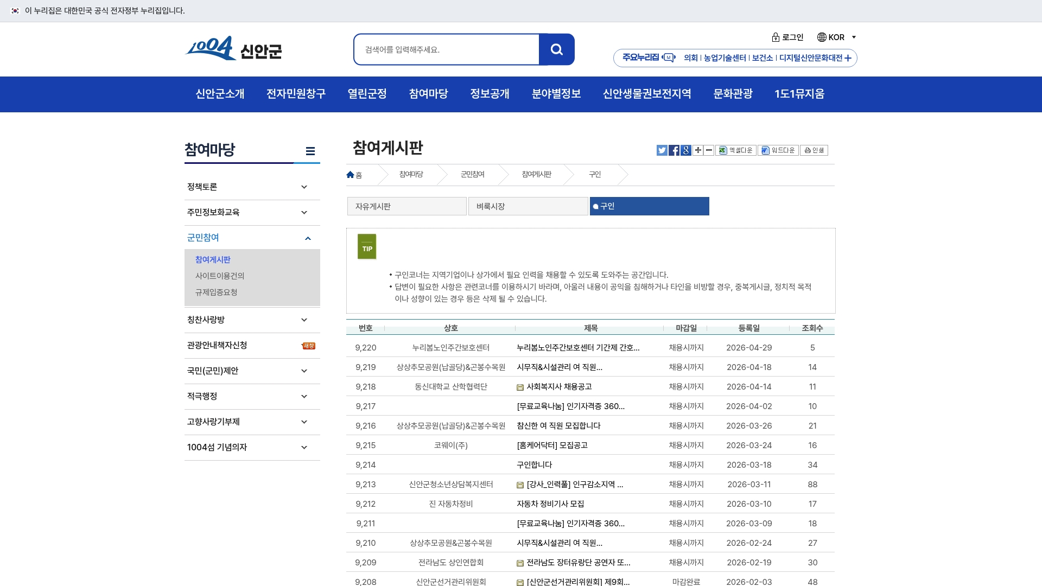The image size is (1042, 586).
Task: Click 동신대학교 산학협력단 company cell
Action: coord(450,387)
